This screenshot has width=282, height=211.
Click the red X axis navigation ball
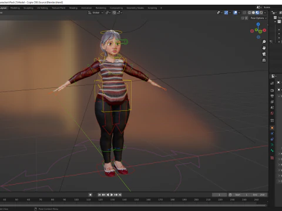pyautogui.click(x=264, y=30)
